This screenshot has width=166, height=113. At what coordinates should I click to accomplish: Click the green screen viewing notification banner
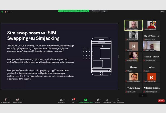74,11
